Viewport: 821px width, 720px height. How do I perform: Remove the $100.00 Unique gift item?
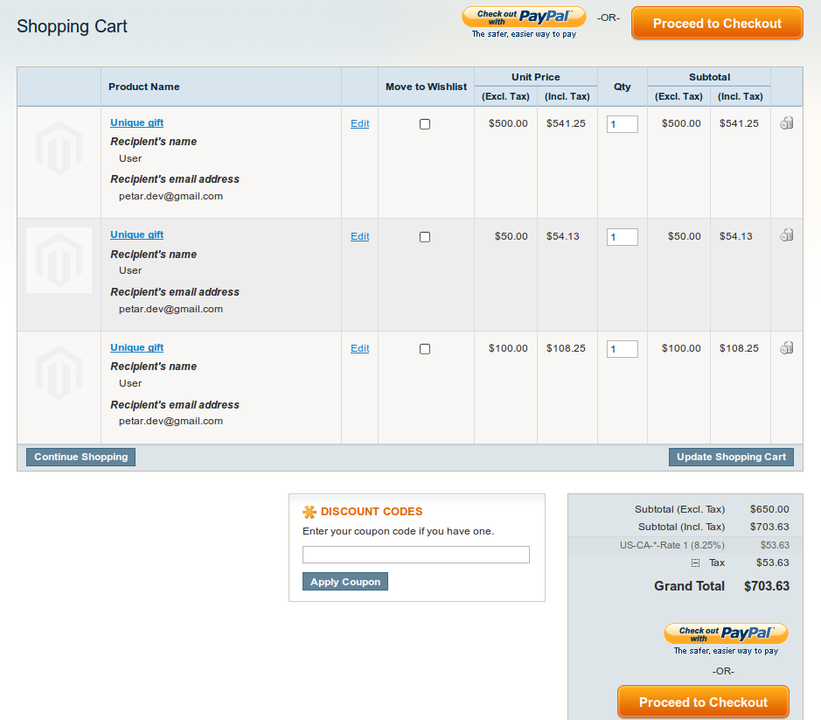[786, 348]
